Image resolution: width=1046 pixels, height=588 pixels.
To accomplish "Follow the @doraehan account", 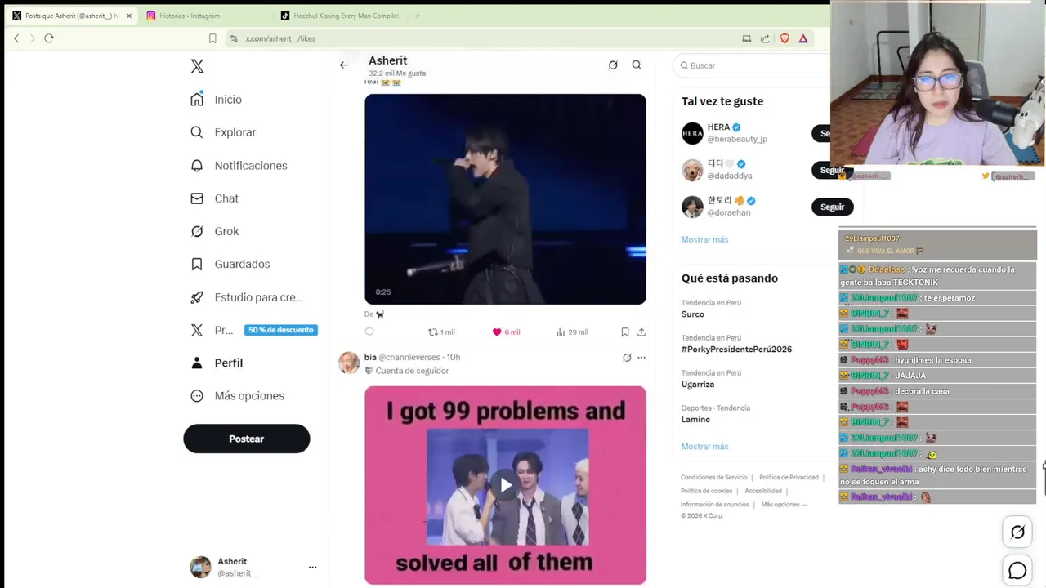I will pyautogui.click(x=832, y=207).
